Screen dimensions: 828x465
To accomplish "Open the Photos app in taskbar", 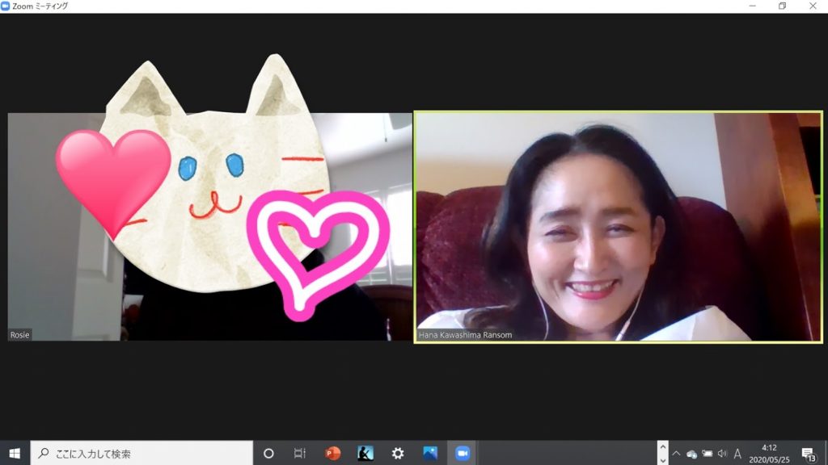I will pos(430,453).
